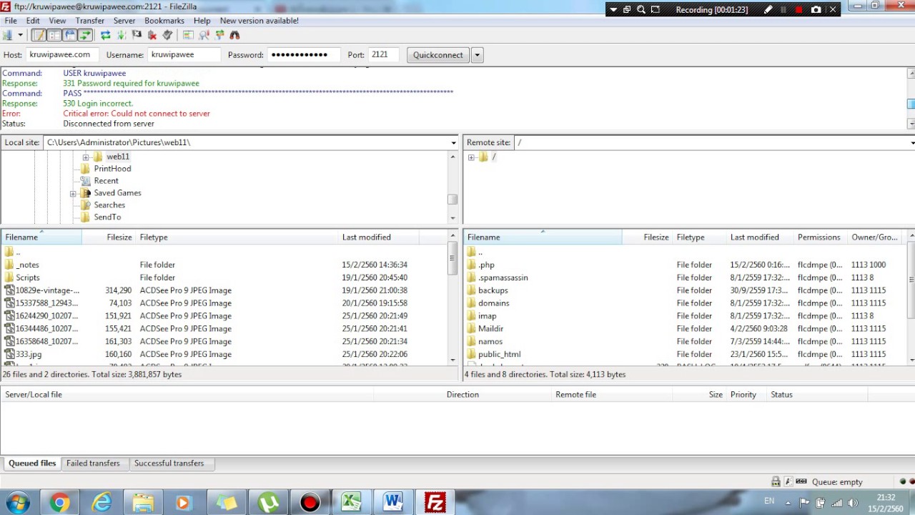The image size is (915, 515).
Task: Select the Scripts local folder
Action: [28, 278]
